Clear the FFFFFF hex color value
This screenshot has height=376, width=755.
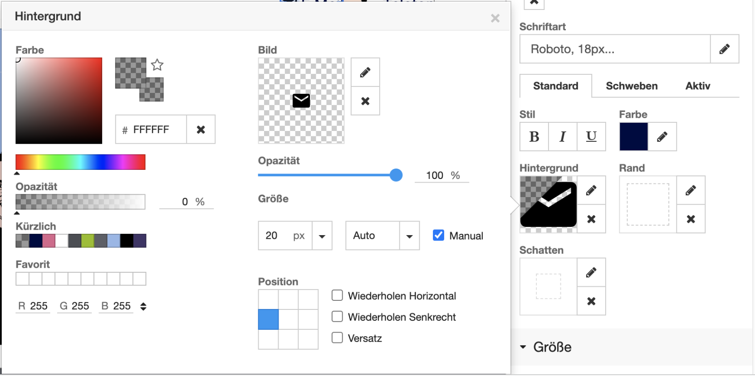(x=201, y=130)
